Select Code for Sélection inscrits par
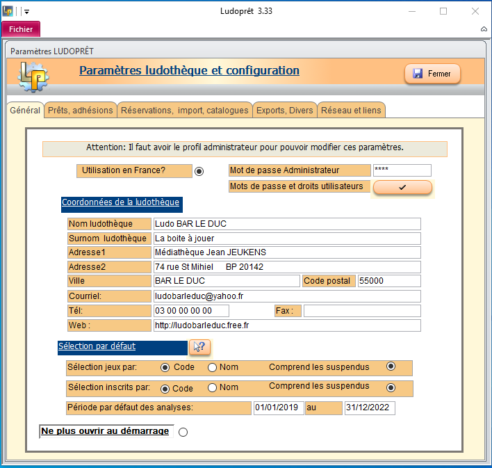The height and width of the screenshot is (468, 492). tap(165, 388)
